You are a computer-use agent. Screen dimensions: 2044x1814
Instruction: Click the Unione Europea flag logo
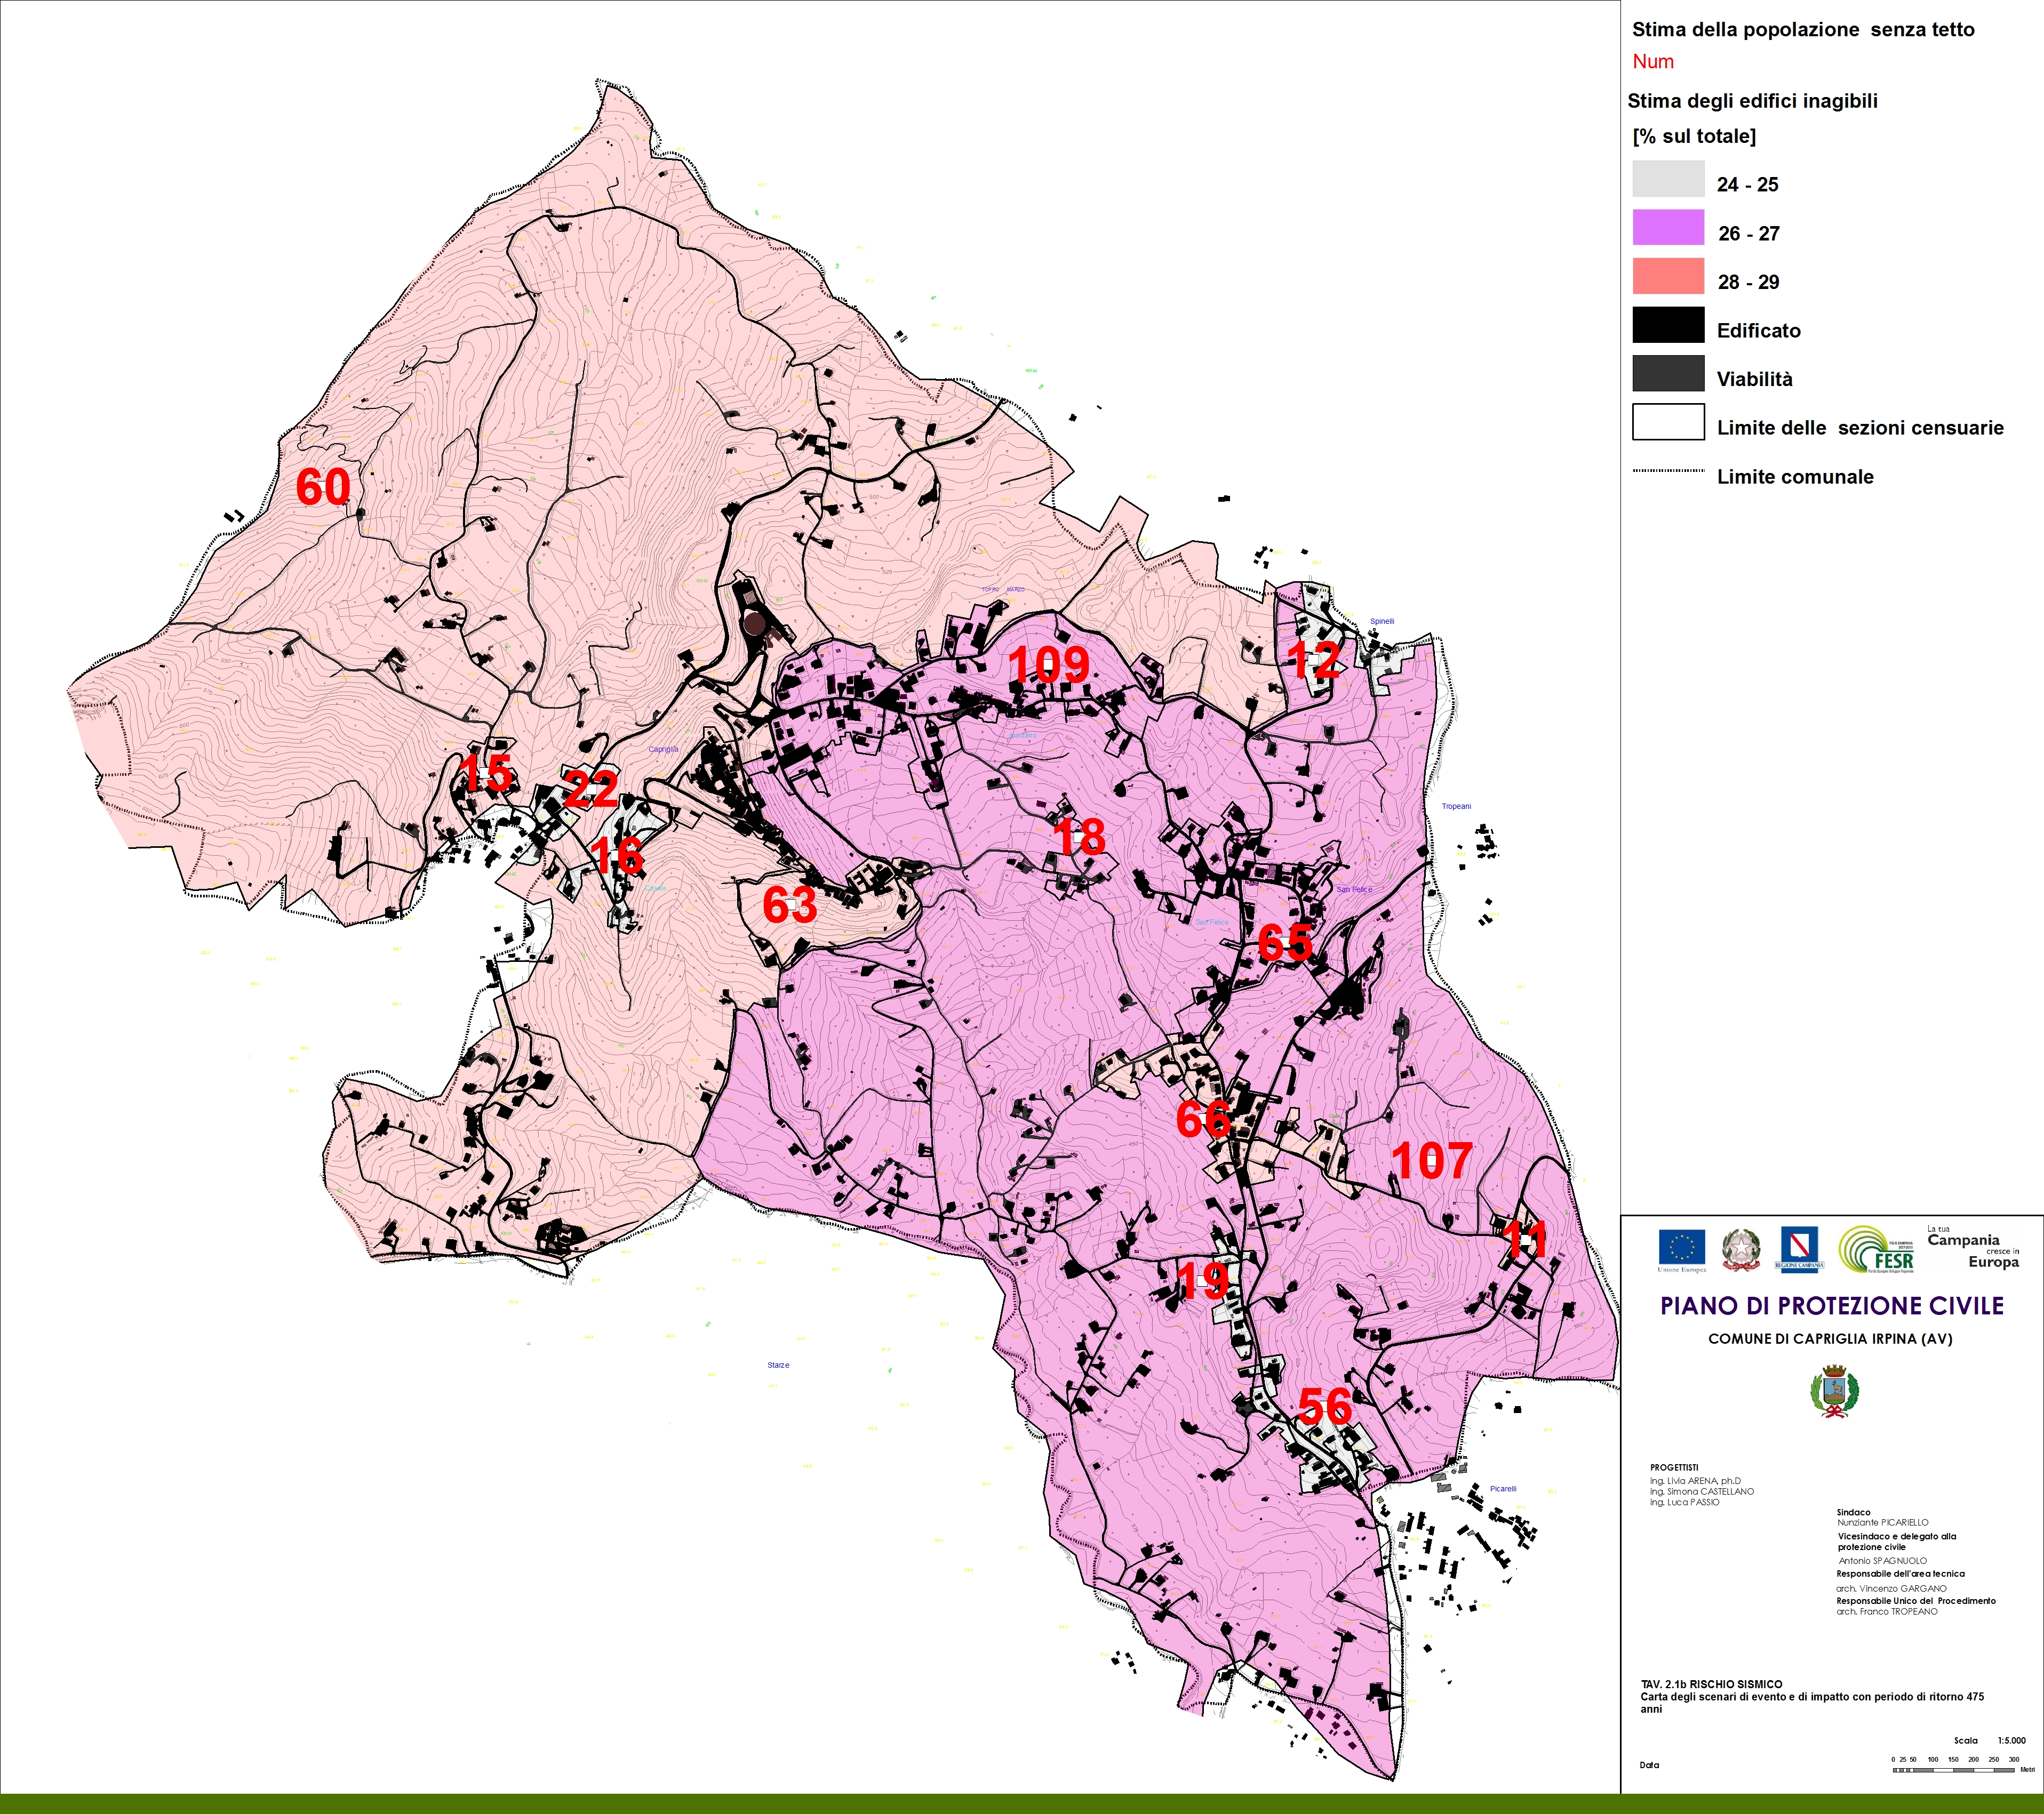1681,1247
